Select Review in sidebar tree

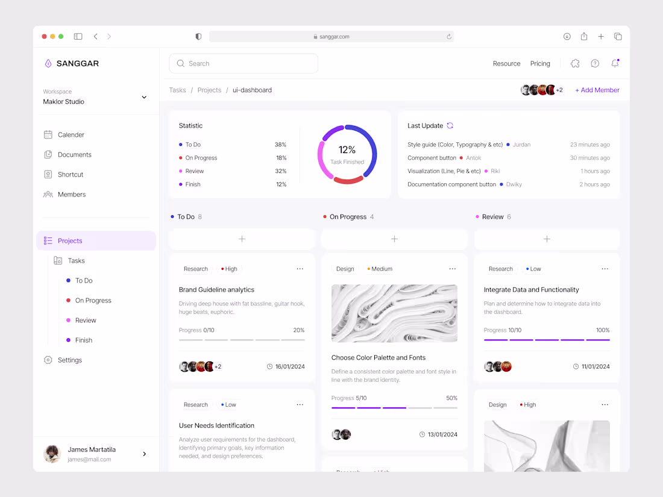(x=81, y=320)
